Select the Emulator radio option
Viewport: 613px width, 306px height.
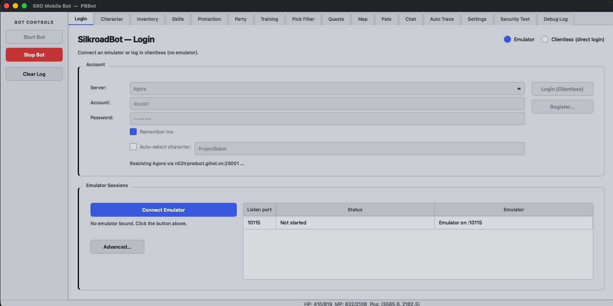click(507, 39)
